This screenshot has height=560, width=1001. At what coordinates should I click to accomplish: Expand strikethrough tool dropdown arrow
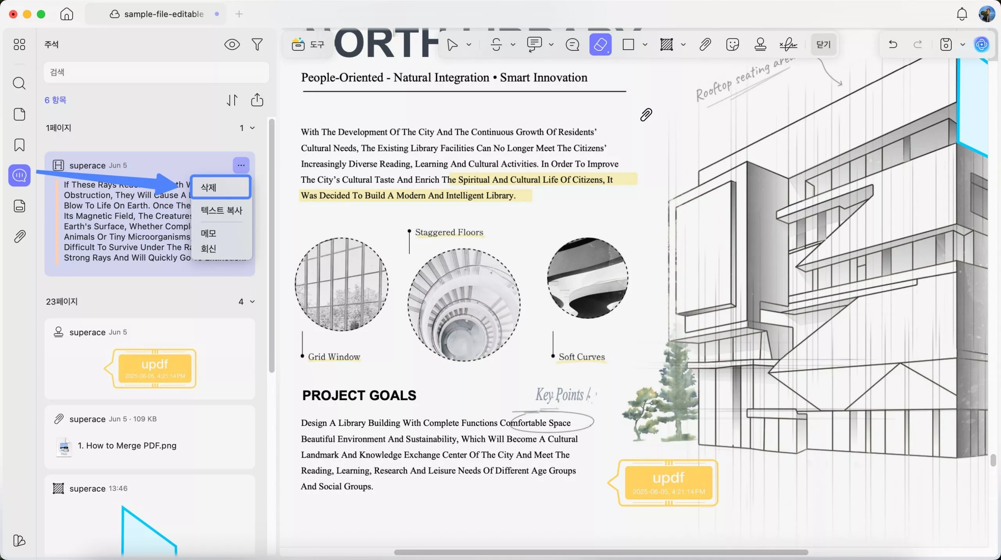tap(513, 45)
